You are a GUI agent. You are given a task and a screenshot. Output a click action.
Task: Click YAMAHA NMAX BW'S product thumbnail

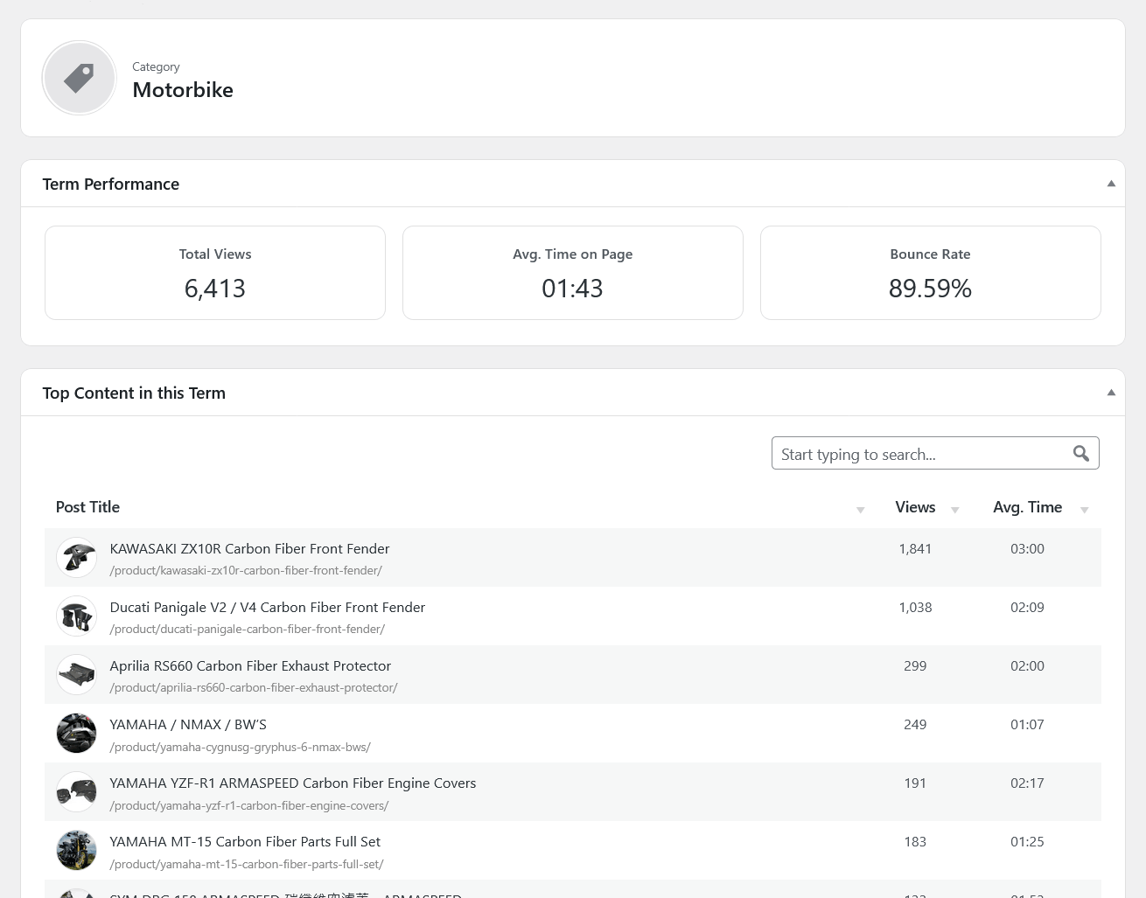pyautogui.click(x=77, y=734)
